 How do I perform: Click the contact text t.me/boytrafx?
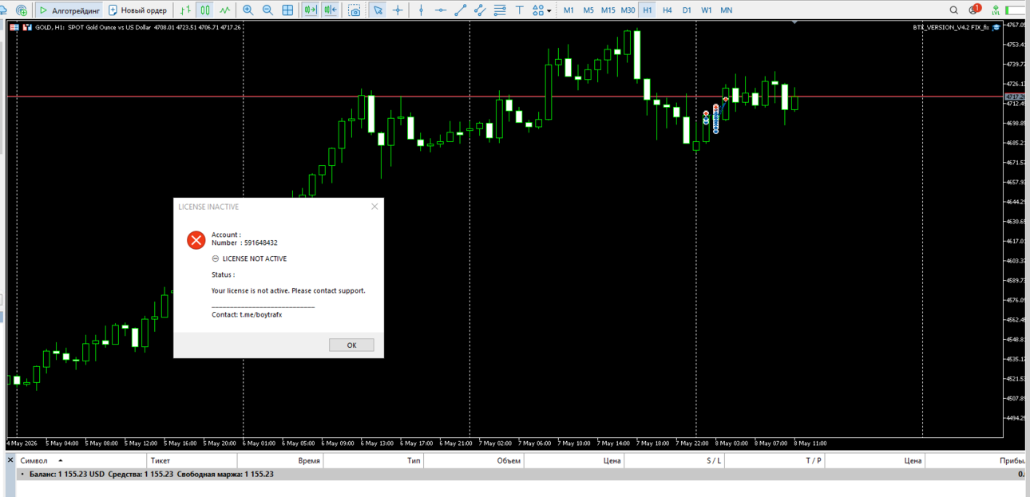(x=260, y=315)
